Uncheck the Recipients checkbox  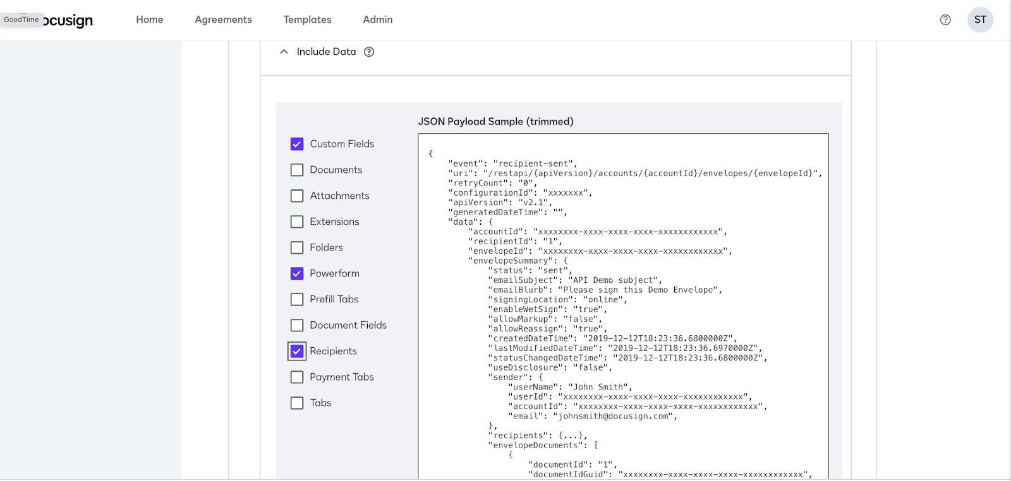[297, 351]
